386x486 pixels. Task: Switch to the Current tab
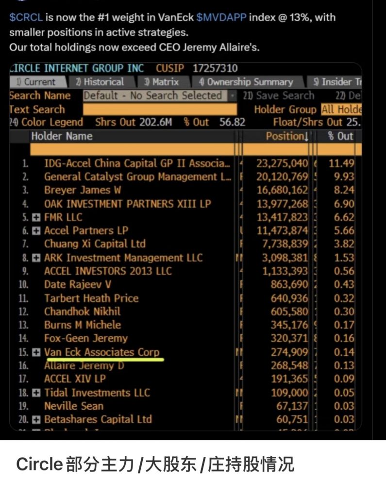coord(38,82)
